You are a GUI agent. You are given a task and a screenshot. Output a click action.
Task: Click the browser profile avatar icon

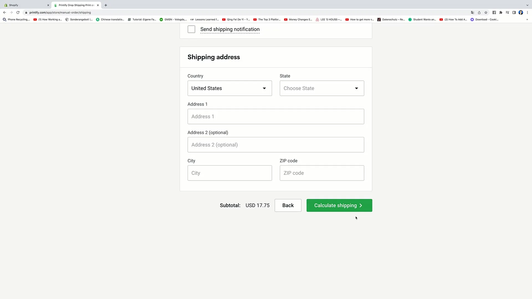click(x=521, y=12)
